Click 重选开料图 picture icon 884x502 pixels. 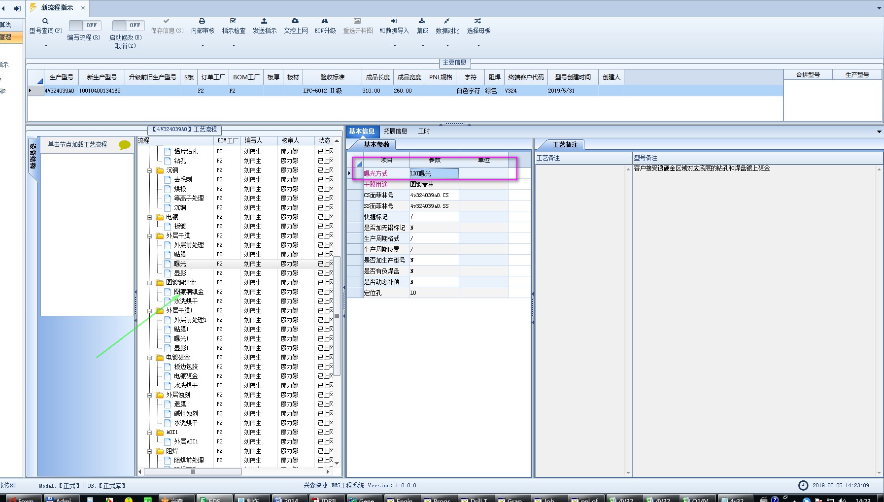pos(357,21)
